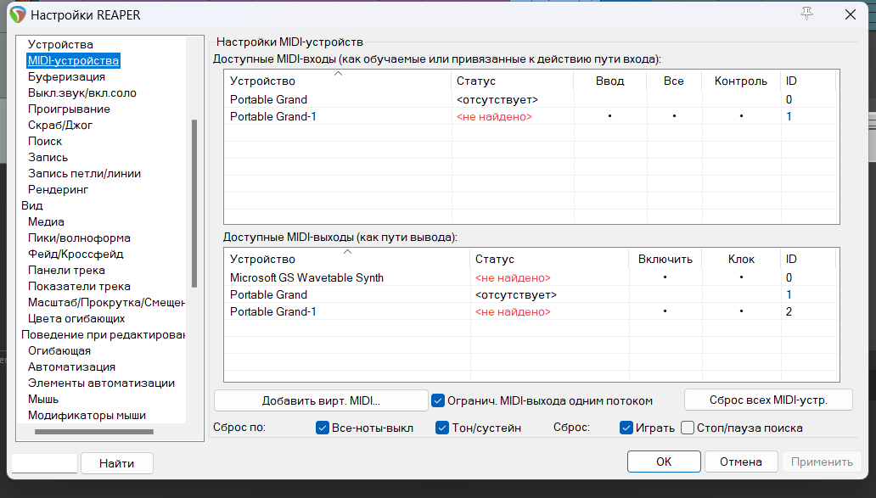Enable the Стоп/пауза поиска checkbox
876x498 pixels.
coord(688,428)
